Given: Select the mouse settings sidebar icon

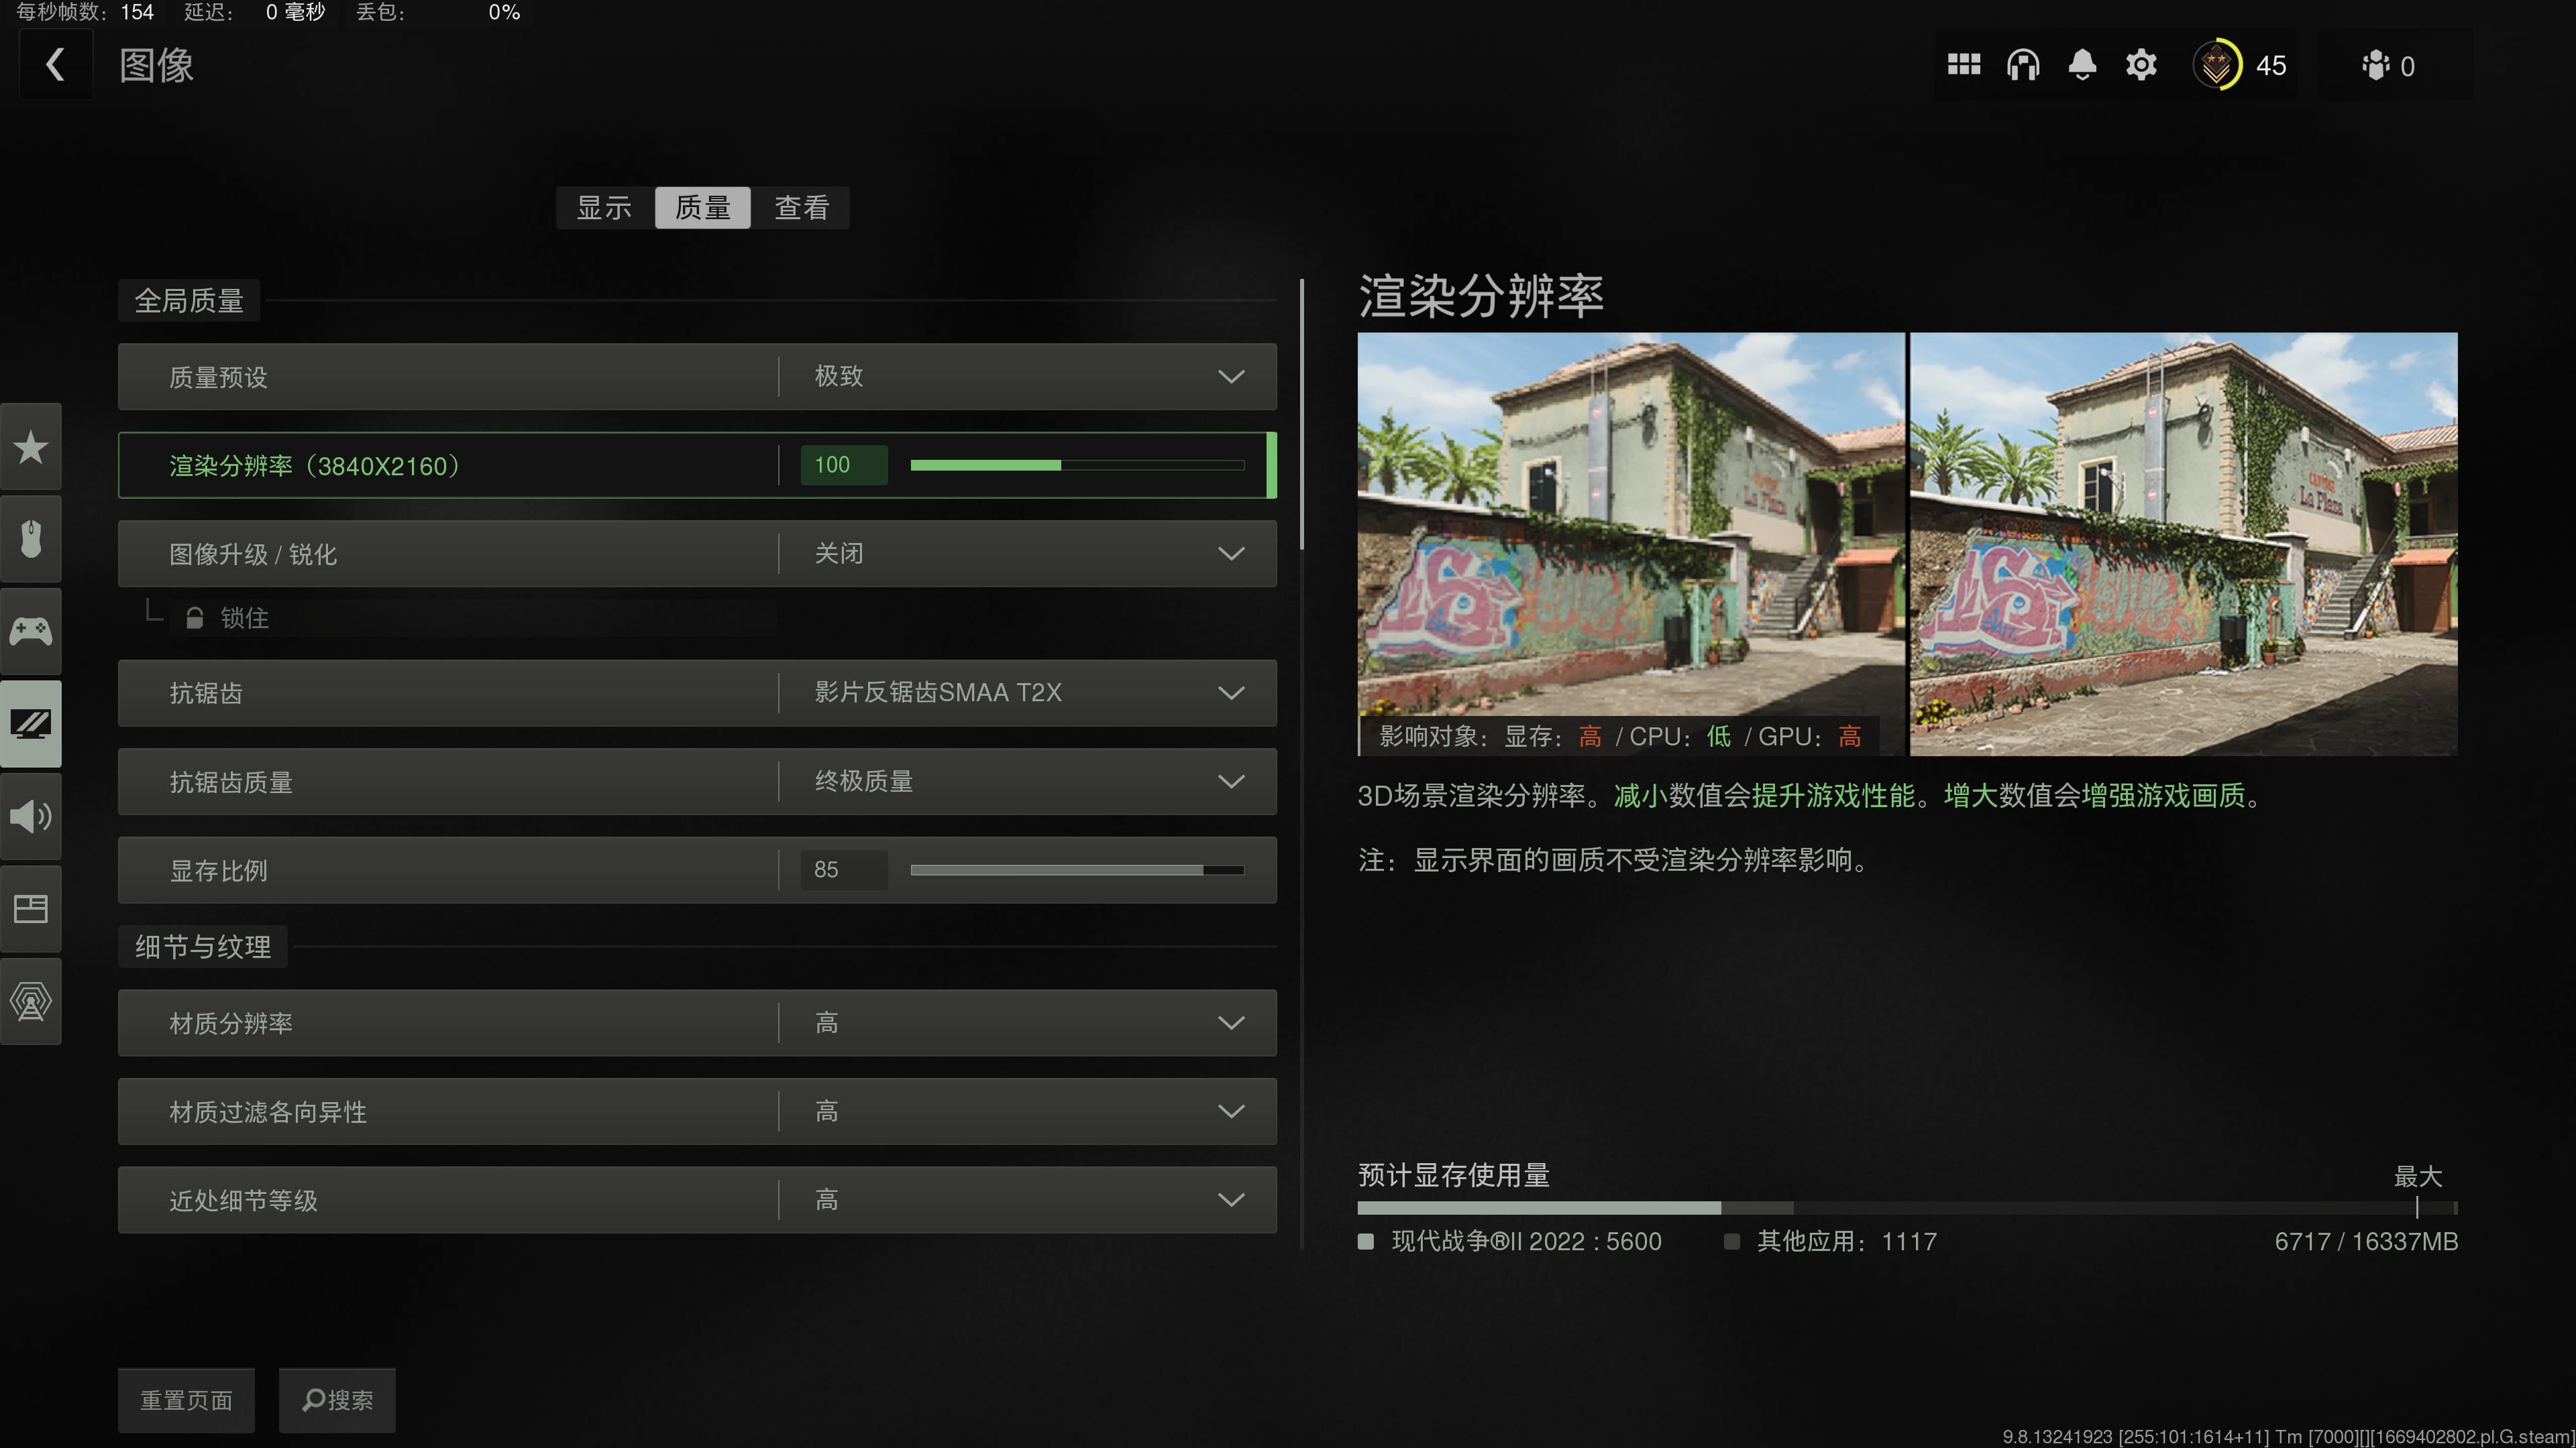Looking at the screenshot, I should (31, 538).
